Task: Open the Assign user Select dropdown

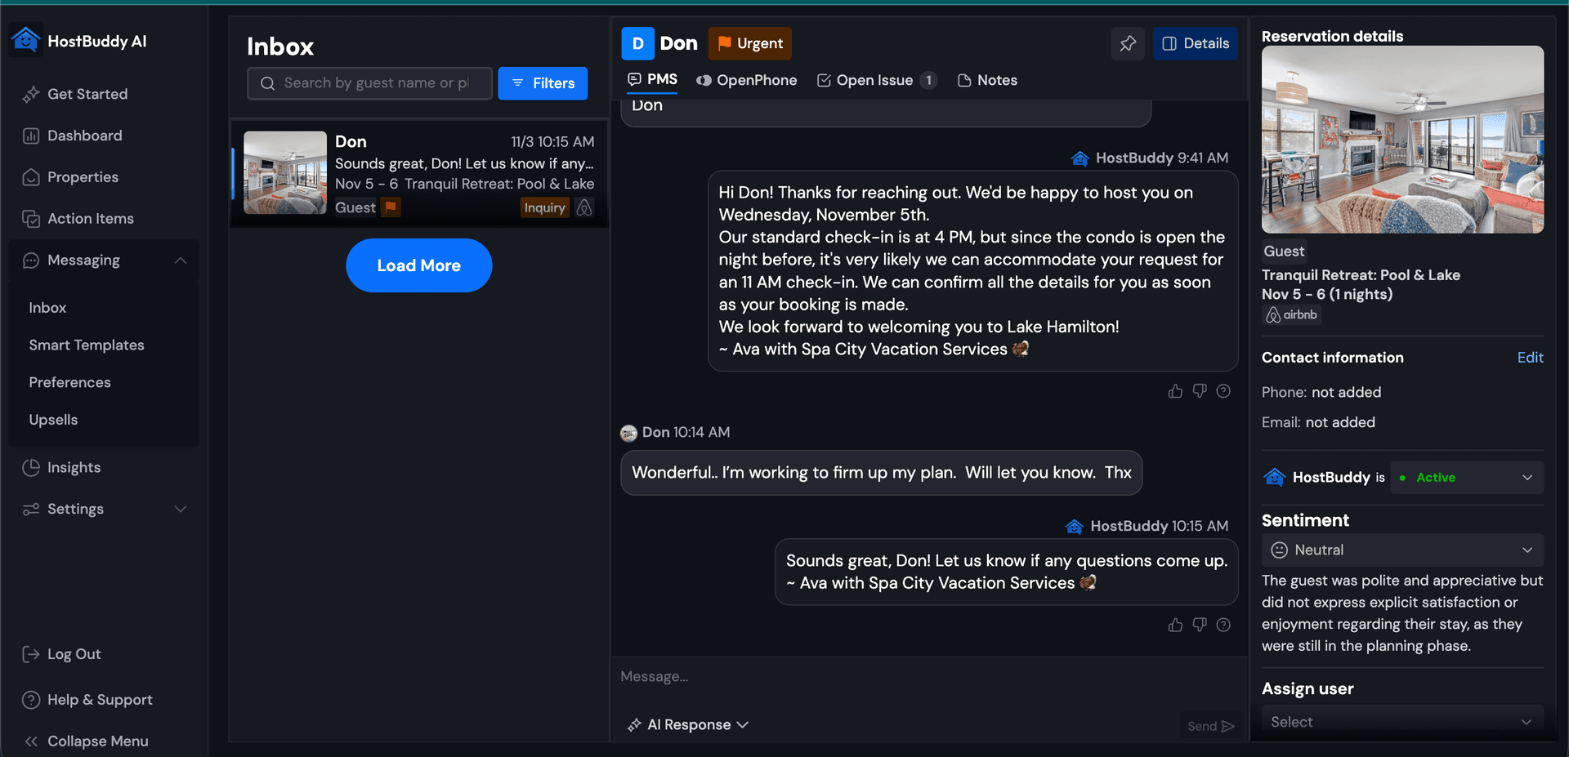Action: coord(1401,721)
